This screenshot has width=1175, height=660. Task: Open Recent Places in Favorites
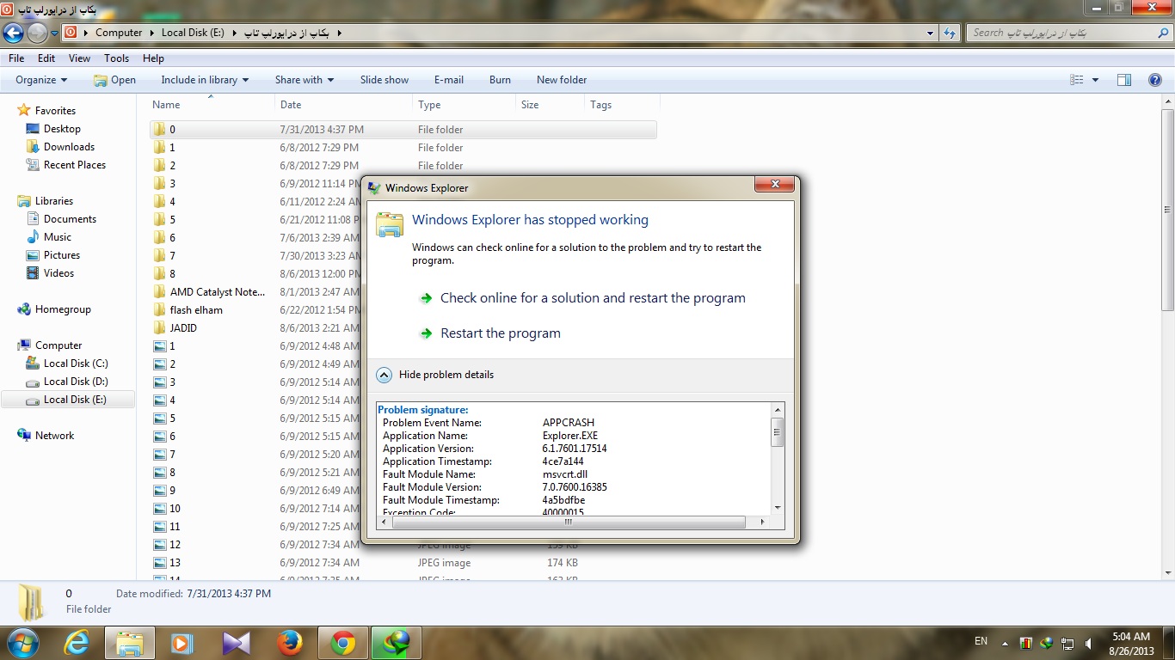75,165
